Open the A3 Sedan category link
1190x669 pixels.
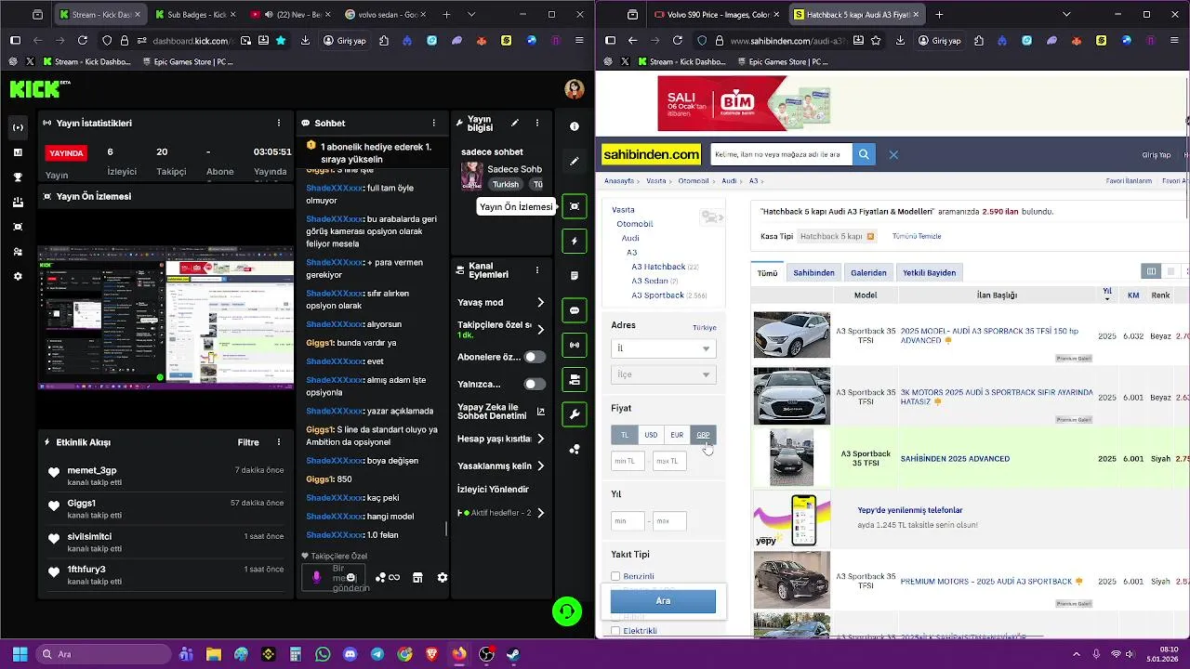click(650, 281)
